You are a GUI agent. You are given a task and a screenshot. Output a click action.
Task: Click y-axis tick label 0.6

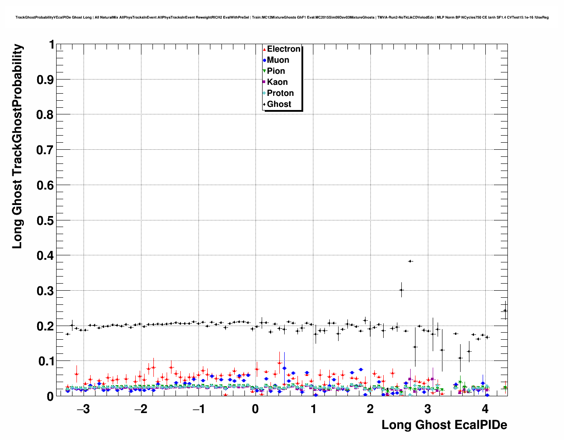(x=46, y=185)
